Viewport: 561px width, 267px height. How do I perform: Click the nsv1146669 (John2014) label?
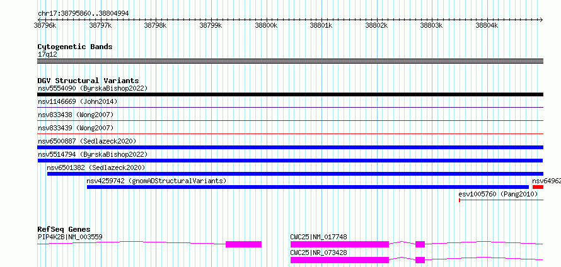78,101
